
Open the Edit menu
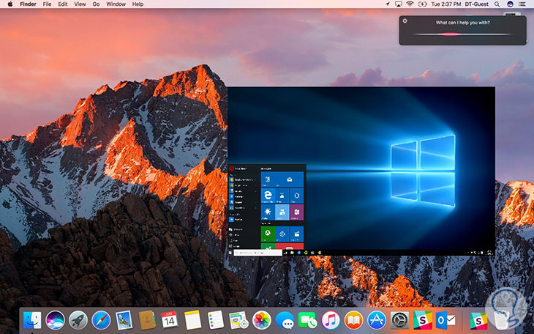pyautogui.click(x=63, y=4)
